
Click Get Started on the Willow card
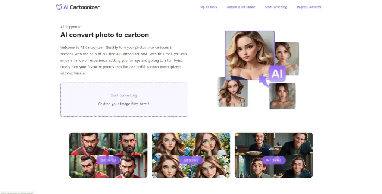(x=273, y=160)
